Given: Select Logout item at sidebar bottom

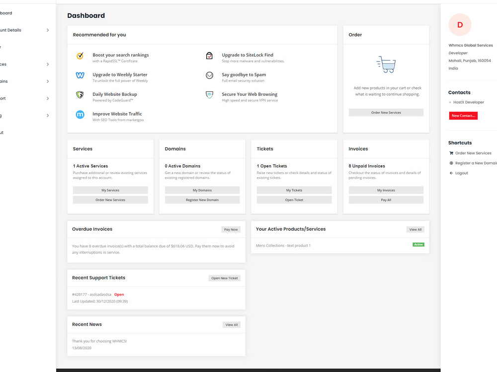Looking at the screenshot, I should [2, 132].
